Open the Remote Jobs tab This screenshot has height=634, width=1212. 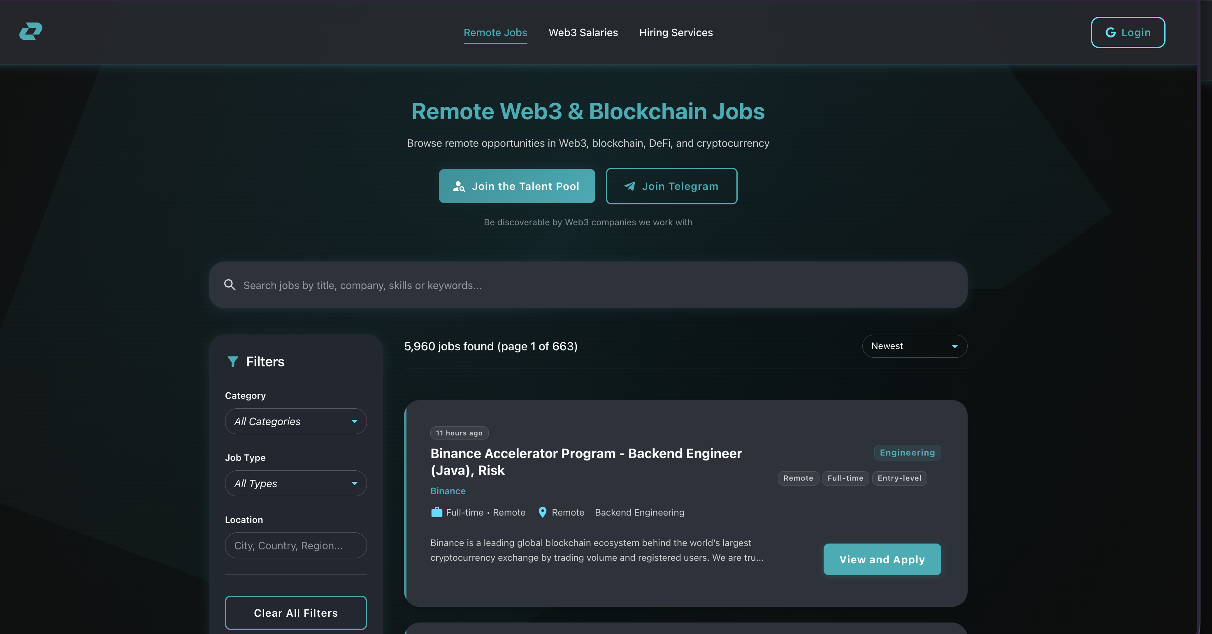(495, 32)
